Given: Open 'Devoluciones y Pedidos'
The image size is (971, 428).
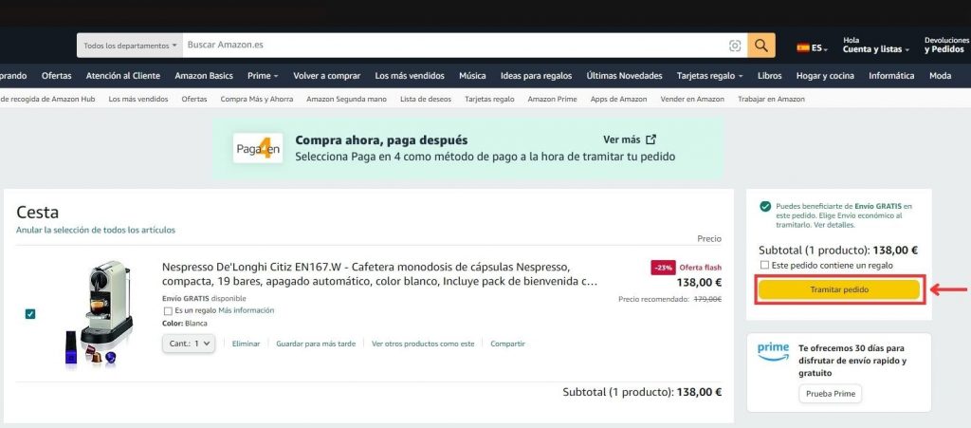Looking at the screenshot, I should click(x=947, y=45).
